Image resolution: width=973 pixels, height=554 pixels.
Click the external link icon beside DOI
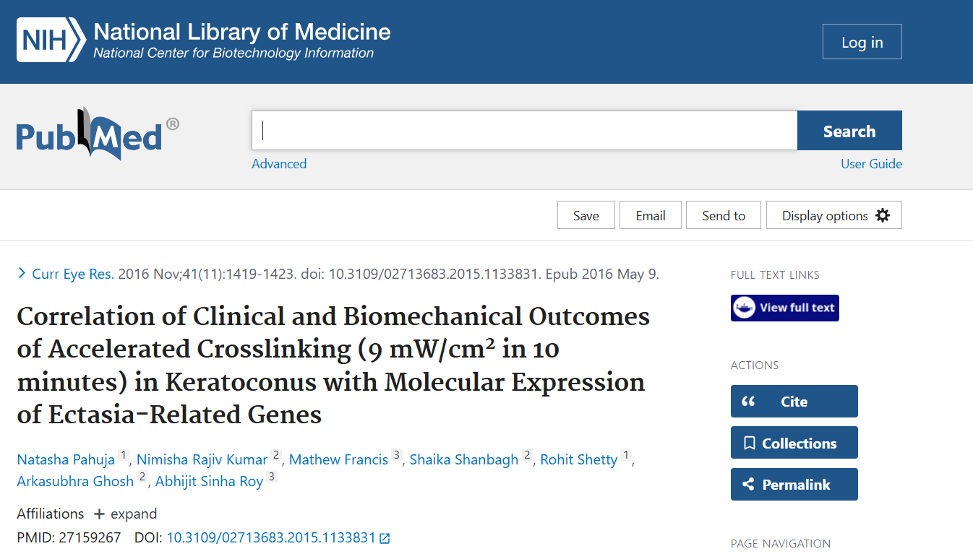[385, 538]
